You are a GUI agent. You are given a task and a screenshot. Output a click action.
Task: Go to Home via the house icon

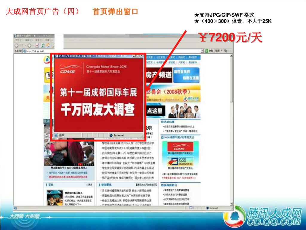pos(48,46)
